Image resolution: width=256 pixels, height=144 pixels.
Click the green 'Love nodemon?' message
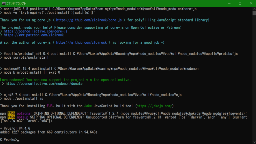(x=65, y=80)
